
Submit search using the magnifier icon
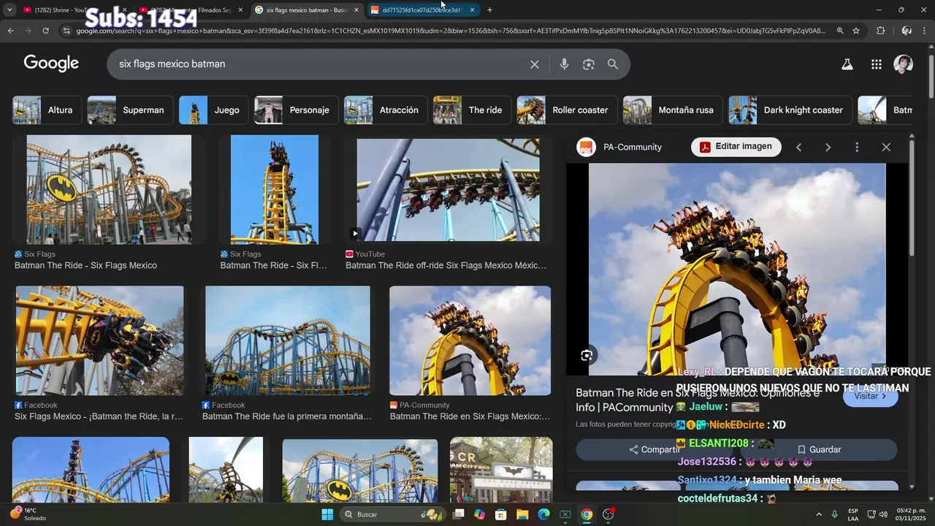click(613, 64)
